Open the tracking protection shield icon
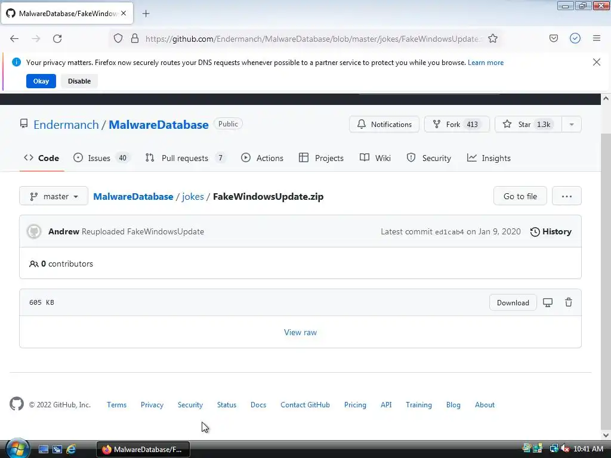This screenshot has height=458, width=611. point(118,38)
